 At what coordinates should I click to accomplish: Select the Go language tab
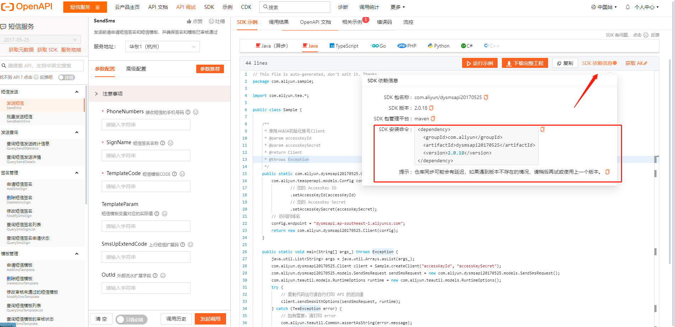point(378,46)
